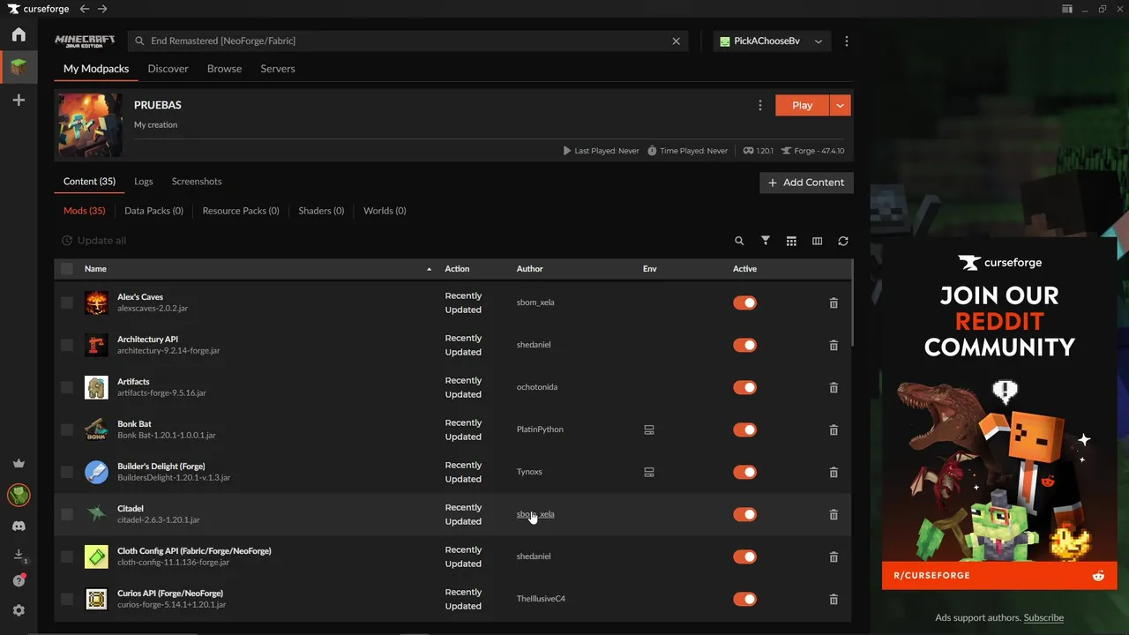Screen dimensions: 1129x635
Task: Click the Add Content button
Action: [x=806, y=183]
